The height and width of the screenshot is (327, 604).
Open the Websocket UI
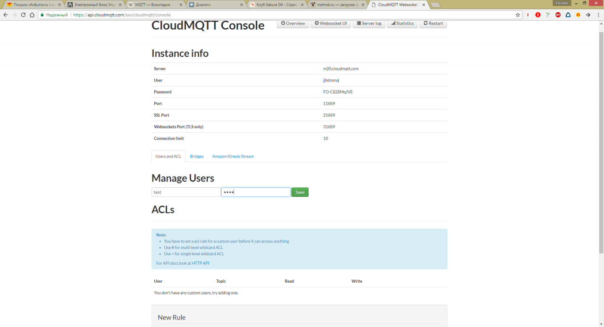[330, 23]
